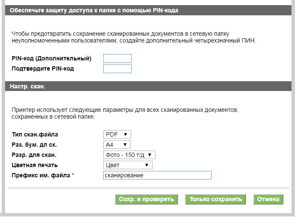This screenshot has width=297, height=219.
Task: Click the PIN-код (Дополнительный) label
Action: [51, 59]
